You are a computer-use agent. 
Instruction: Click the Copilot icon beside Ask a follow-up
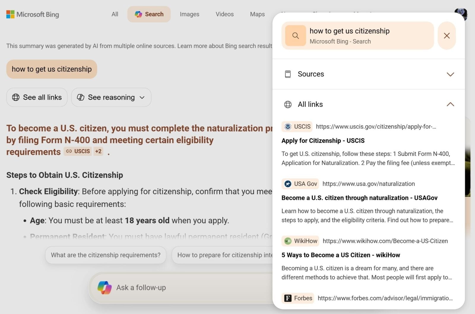click(x=104, y=288)
